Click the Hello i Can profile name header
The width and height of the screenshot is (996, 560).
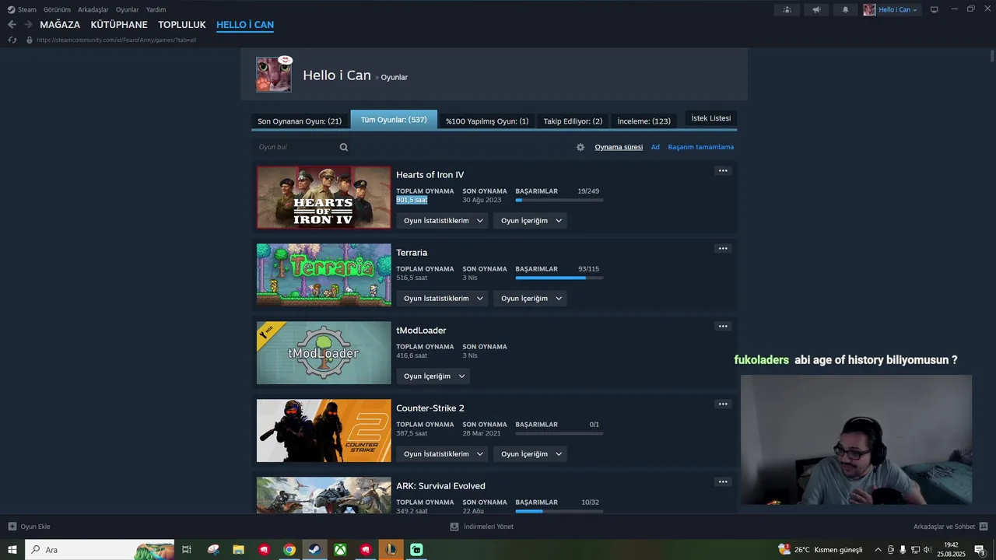(x=337, y=75)
